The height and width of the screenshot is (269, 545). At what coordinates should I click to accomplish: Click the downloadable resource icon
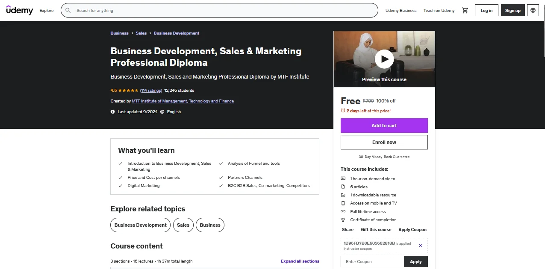tap(343, 195)
